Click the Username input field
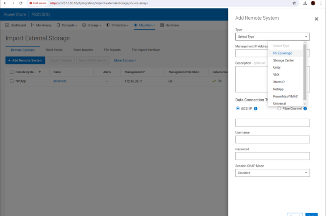Viewport: 326px width, 216px height. point(273,139)
